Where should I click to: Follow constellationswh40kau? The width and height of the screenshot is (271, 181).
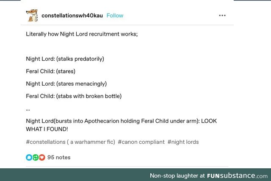pyautogui.click(x=115, y=16)
